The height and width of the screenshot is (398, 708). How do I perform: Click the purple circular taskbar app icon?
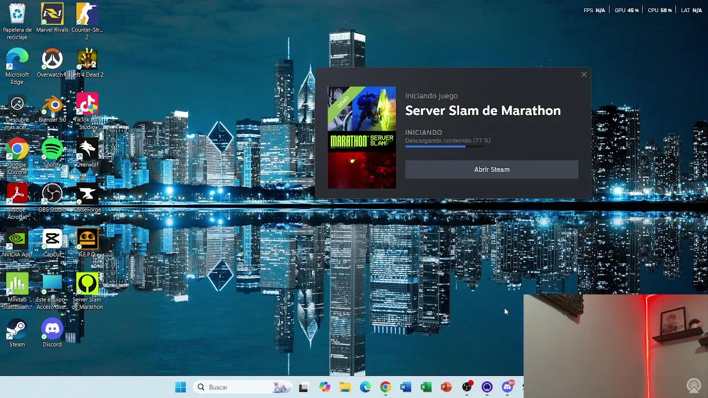(487, 387)
